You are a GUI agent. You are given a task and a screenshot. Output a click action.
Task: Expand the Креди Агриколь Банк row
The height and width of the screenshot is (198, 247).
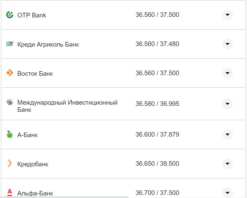pyautogui.click(x=227, y=44)
